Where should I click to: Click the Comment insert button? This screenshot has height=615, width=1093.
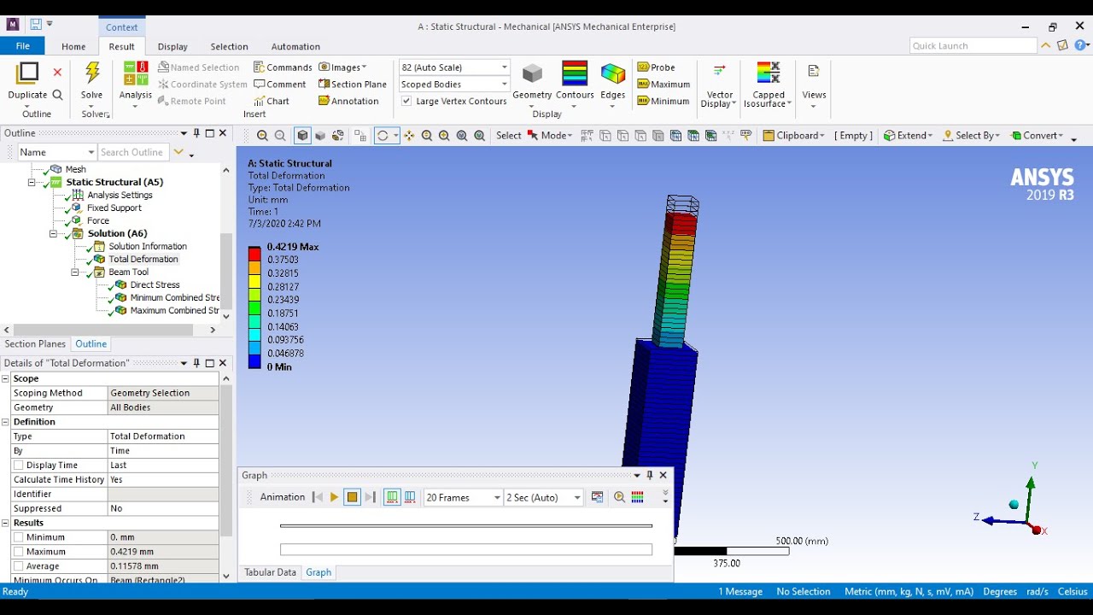coord(279,85)
